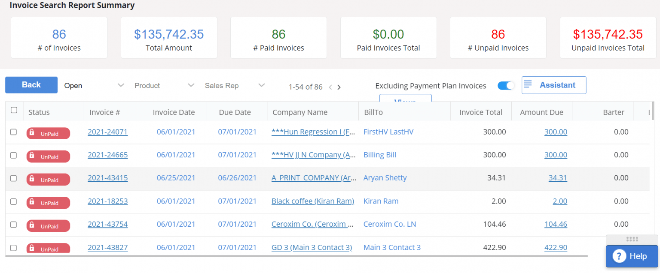The image size is (660, 273).
Task: Click UnPaid status badge for Black coffee invoice
Action: coord(48,203)
